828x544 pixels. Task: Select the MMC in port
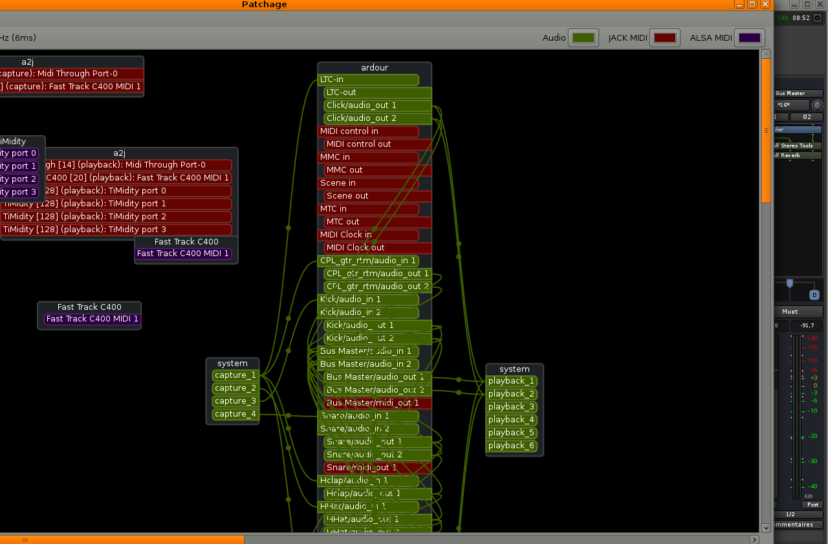(x=368, y=157)
